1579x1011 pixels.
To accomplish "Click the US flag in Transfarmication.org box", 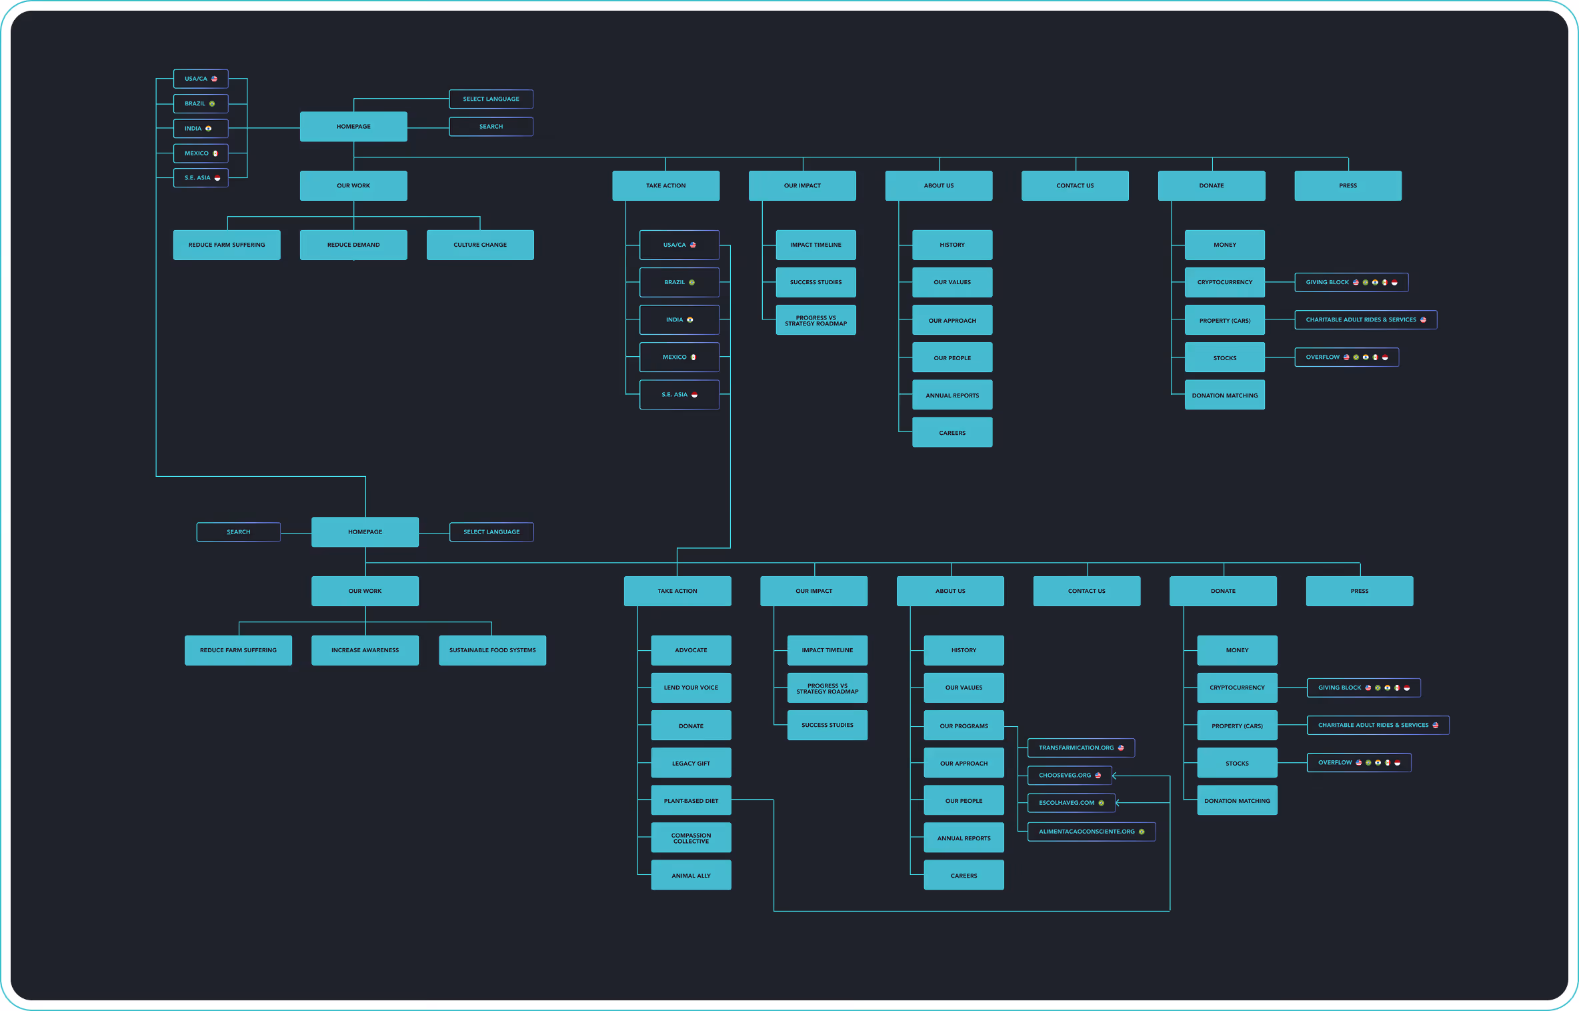I will (1121, 748).
